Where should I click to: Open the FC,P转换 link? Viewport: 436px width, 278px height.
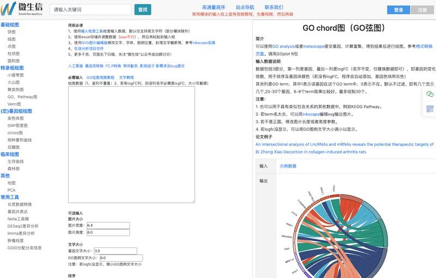coord(113,66)
